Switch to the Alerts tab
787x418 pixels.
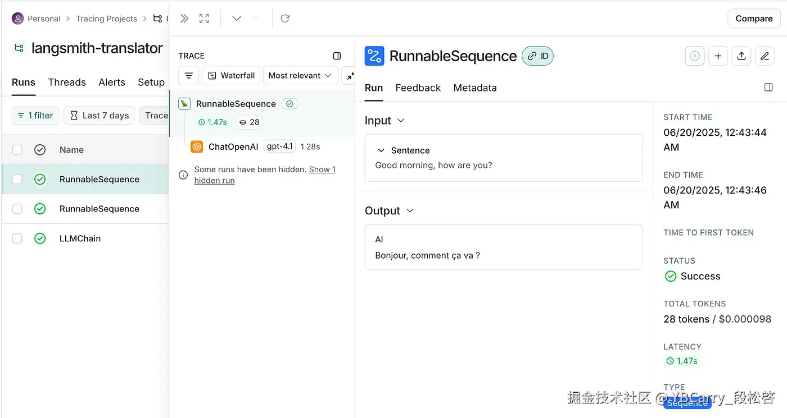pos(112,82)
